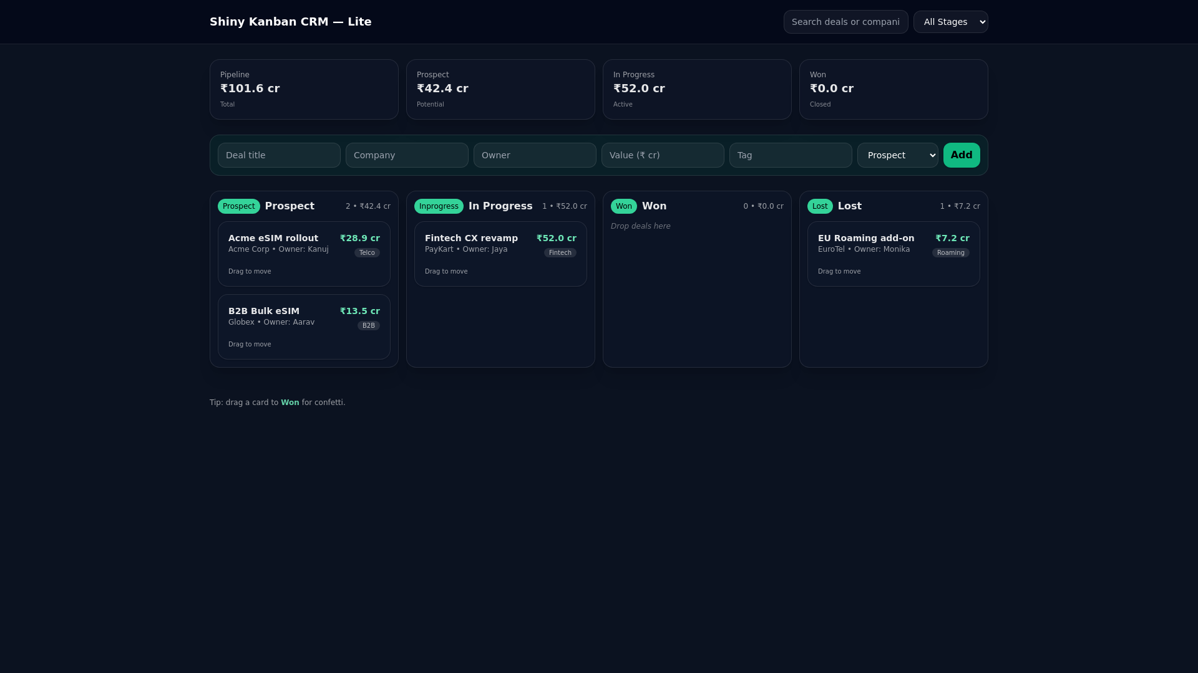
Task: Click the green Won column badge
Action: coord(623,206)
